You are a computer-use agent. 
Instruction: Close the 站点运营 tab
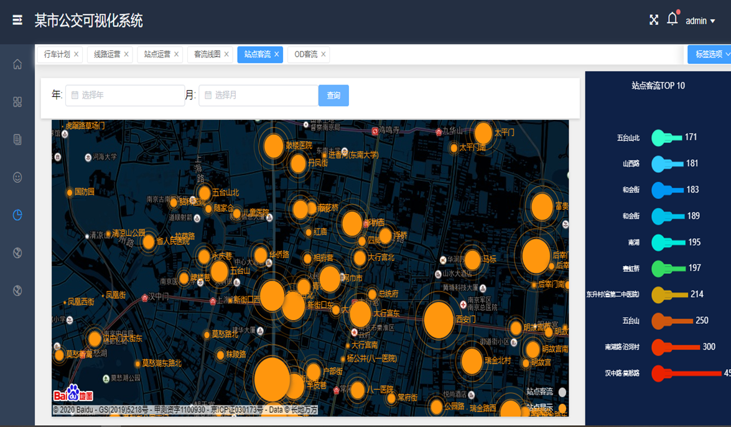[x=176, y=55]
